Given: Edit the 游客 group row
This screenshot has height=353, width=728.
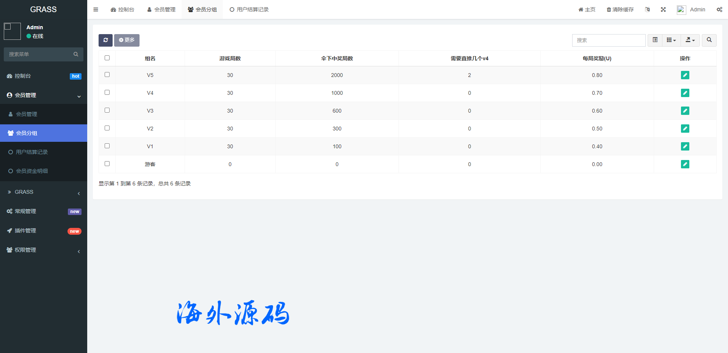Looking at the screenshot, I should [x=685, y=164].
